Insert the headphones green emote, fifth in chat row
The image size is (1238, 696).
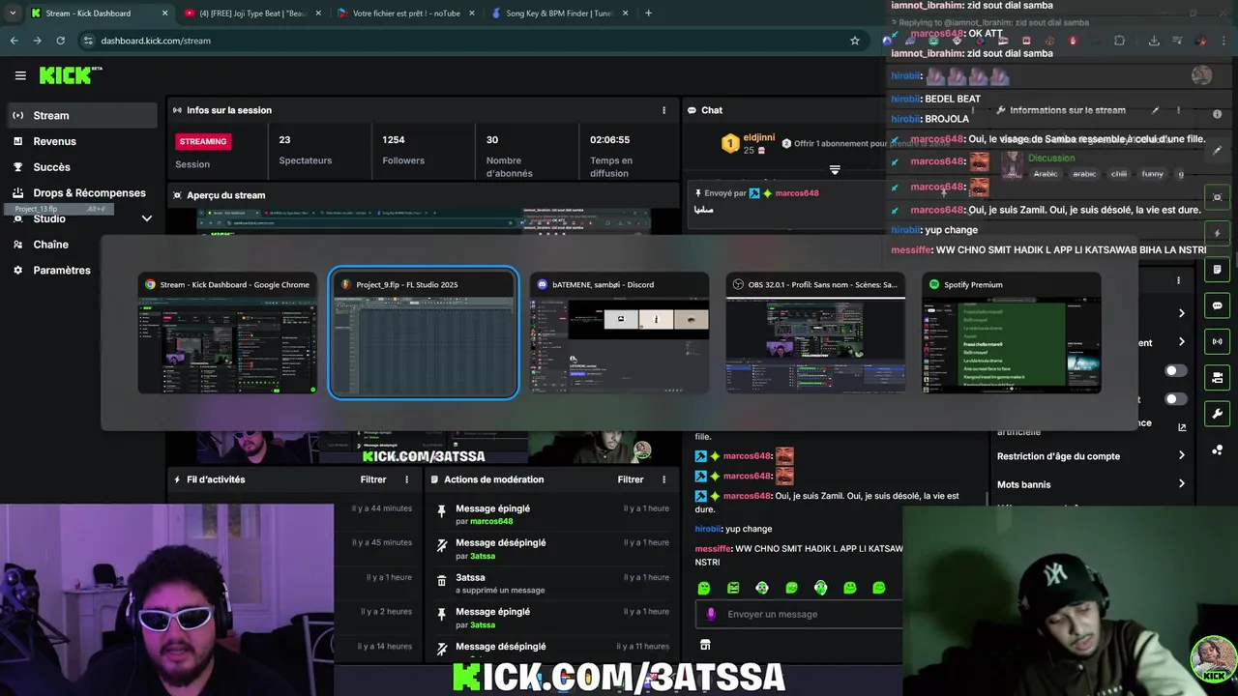click(820, 588)
